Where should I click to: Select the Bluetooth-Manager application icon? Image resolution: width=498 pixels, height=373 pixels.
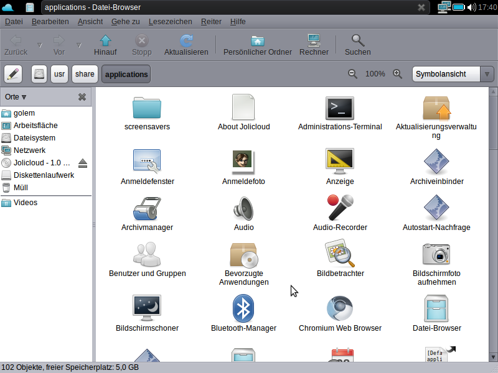point(243,309)
